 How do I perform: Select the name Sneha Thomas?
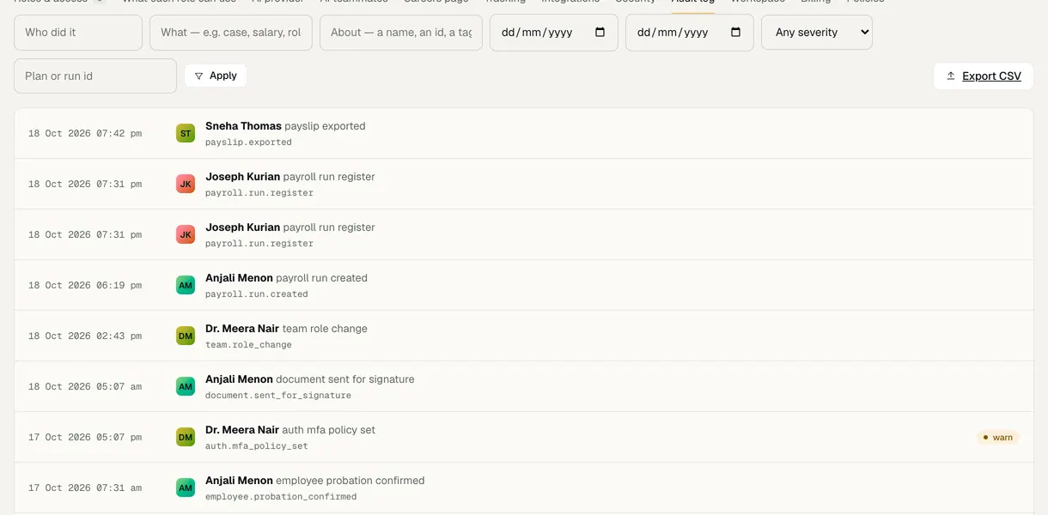pyautogui.click(x=243, y=125)
